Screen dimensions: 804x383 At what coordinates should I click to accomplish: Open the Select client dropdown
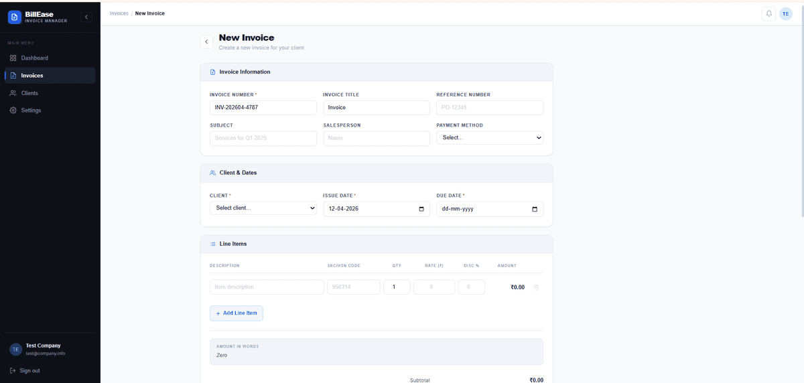click(x=263, y=208)
